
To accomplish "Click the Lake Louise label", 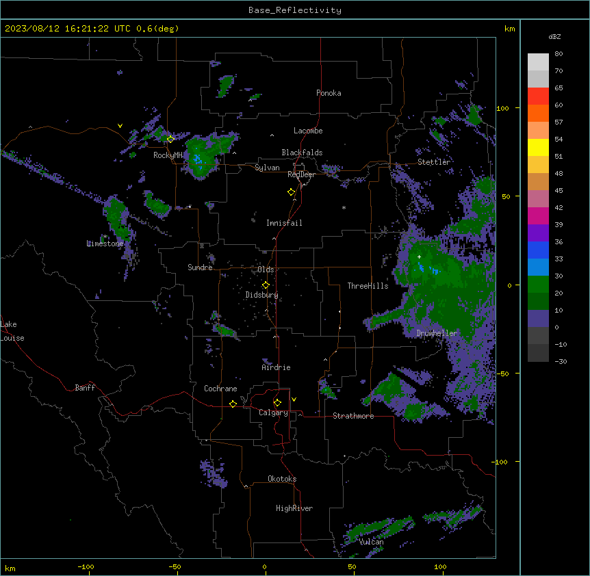I will pyautogui.click(x=12, y=331).
